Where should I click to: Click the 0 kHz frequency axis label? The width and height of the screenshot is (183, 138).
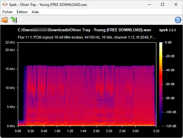[x=11, y=126]
